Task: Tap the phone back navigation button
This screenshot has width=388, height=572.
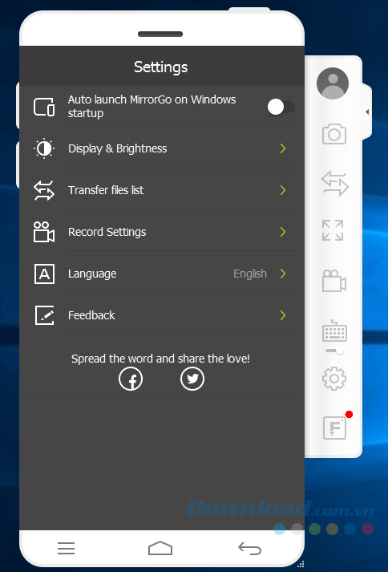Action: [250, 548]
